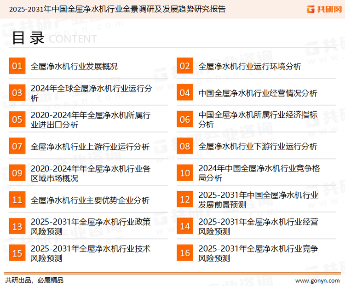Select the orange 06 number badge

(x=184, y=120)
